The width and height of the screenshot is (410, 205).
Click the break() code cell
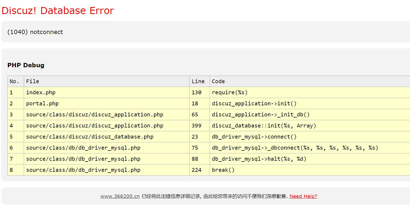coord(223,170)
